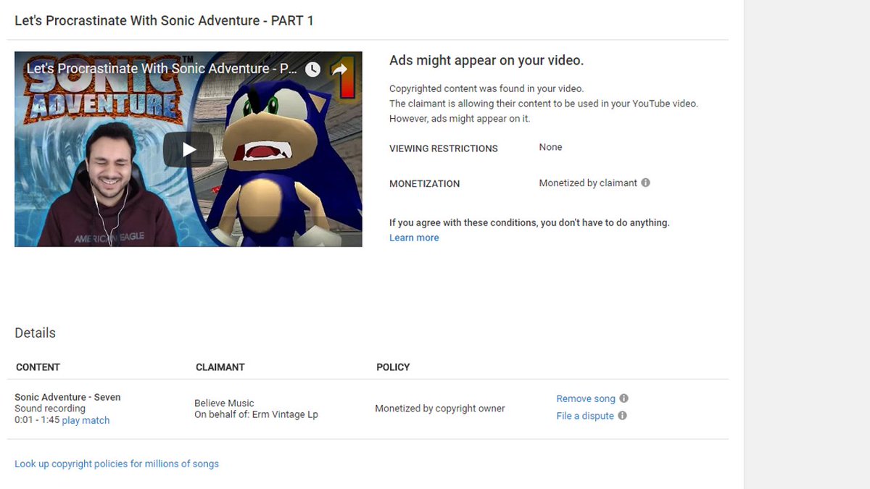Click the Details section heading
870x489 pixels.
35,333
